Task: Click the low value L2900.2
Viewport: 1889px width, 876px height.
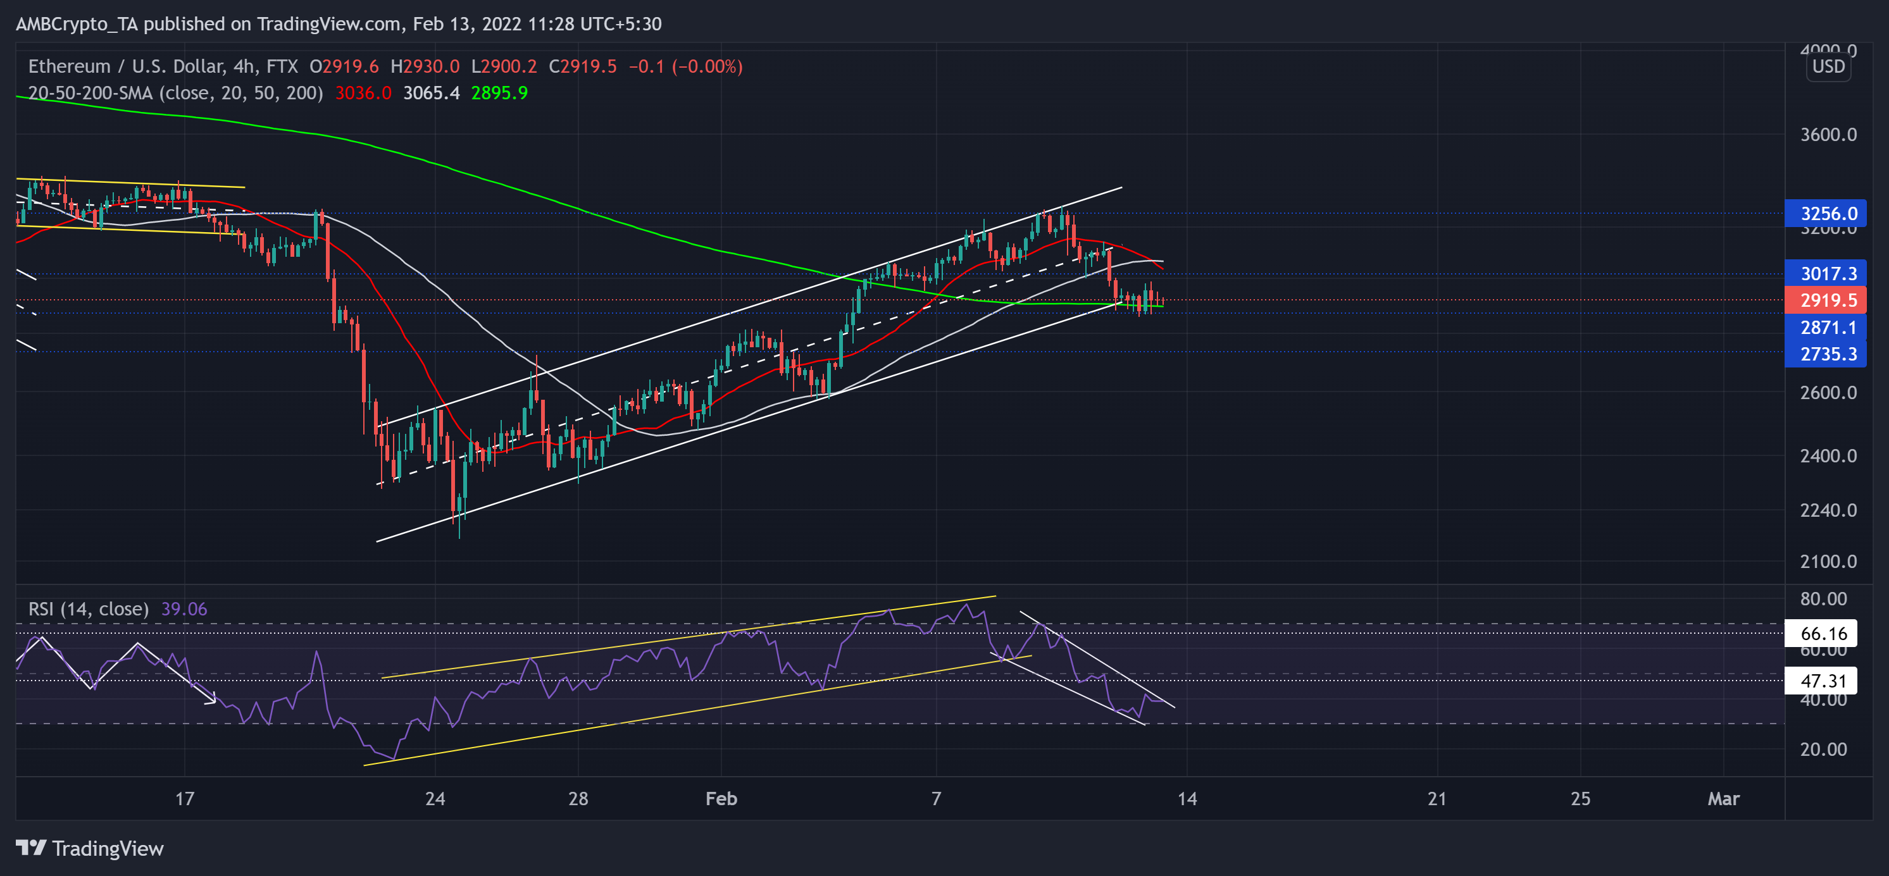Action: tap(504, 66)
